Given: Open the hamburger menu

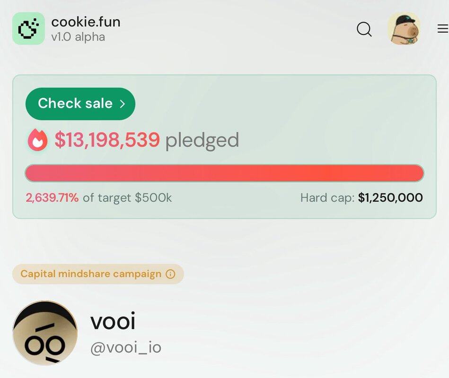Looking at the screenshot, I should tap(442, 29).
